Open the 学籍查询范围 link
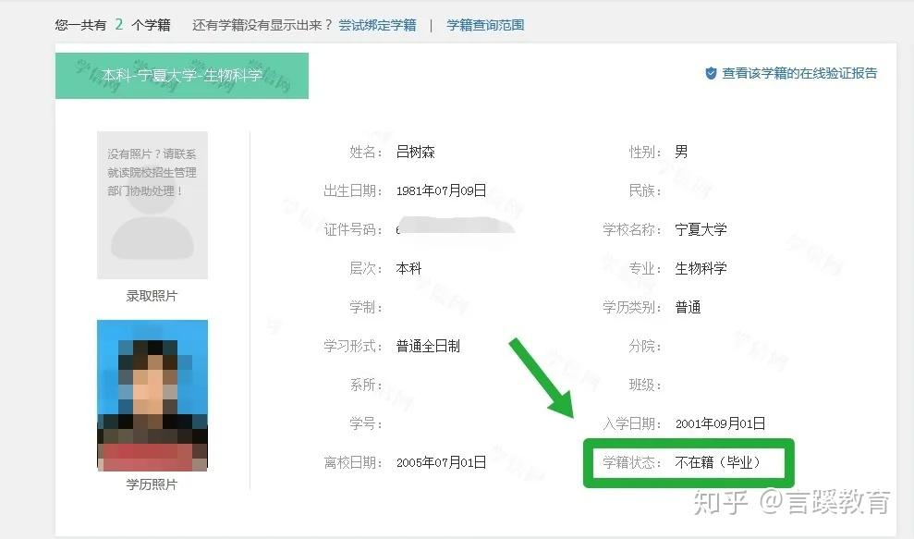 [485, 25]
